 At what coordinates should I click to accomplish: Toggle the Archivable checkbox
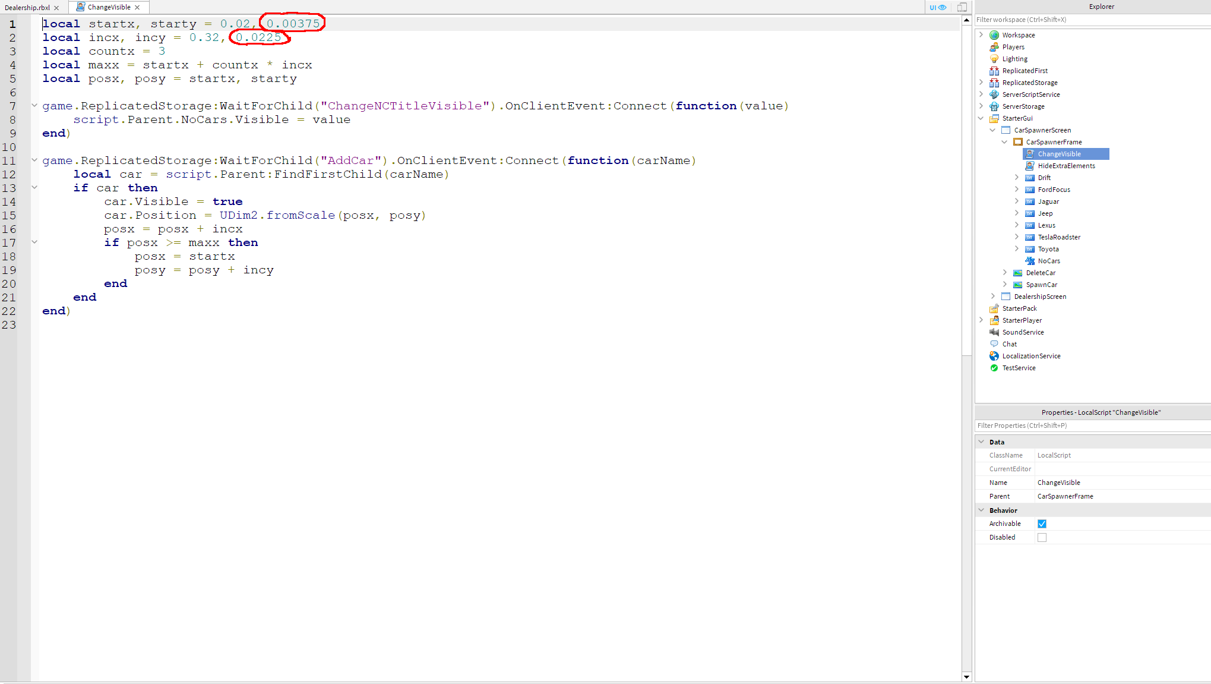(x=1042, y=524)
